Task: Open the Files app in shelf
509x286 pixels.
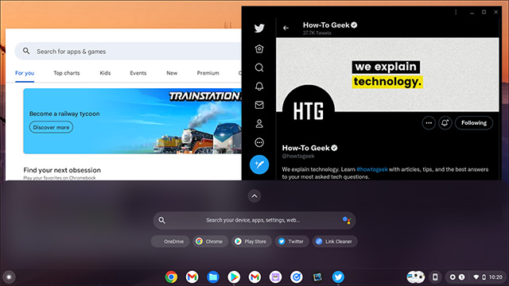Action: 213,277
